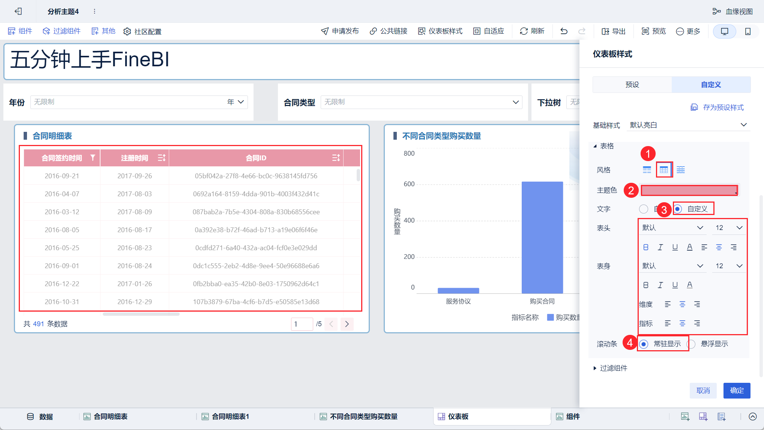Select 悬浮显示 scrollbar option
The height and width of the screenshot is (430, 764).
click(691, 344)
